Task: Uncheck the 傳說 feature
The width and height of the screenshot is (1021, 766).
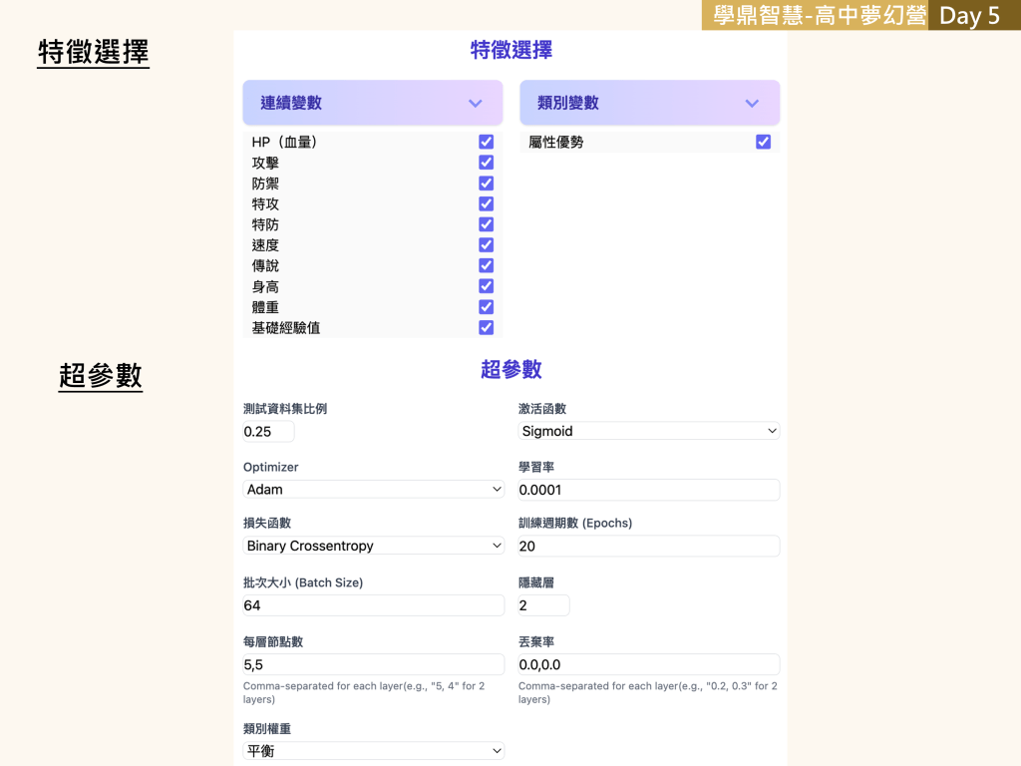Action: [487, 265]
